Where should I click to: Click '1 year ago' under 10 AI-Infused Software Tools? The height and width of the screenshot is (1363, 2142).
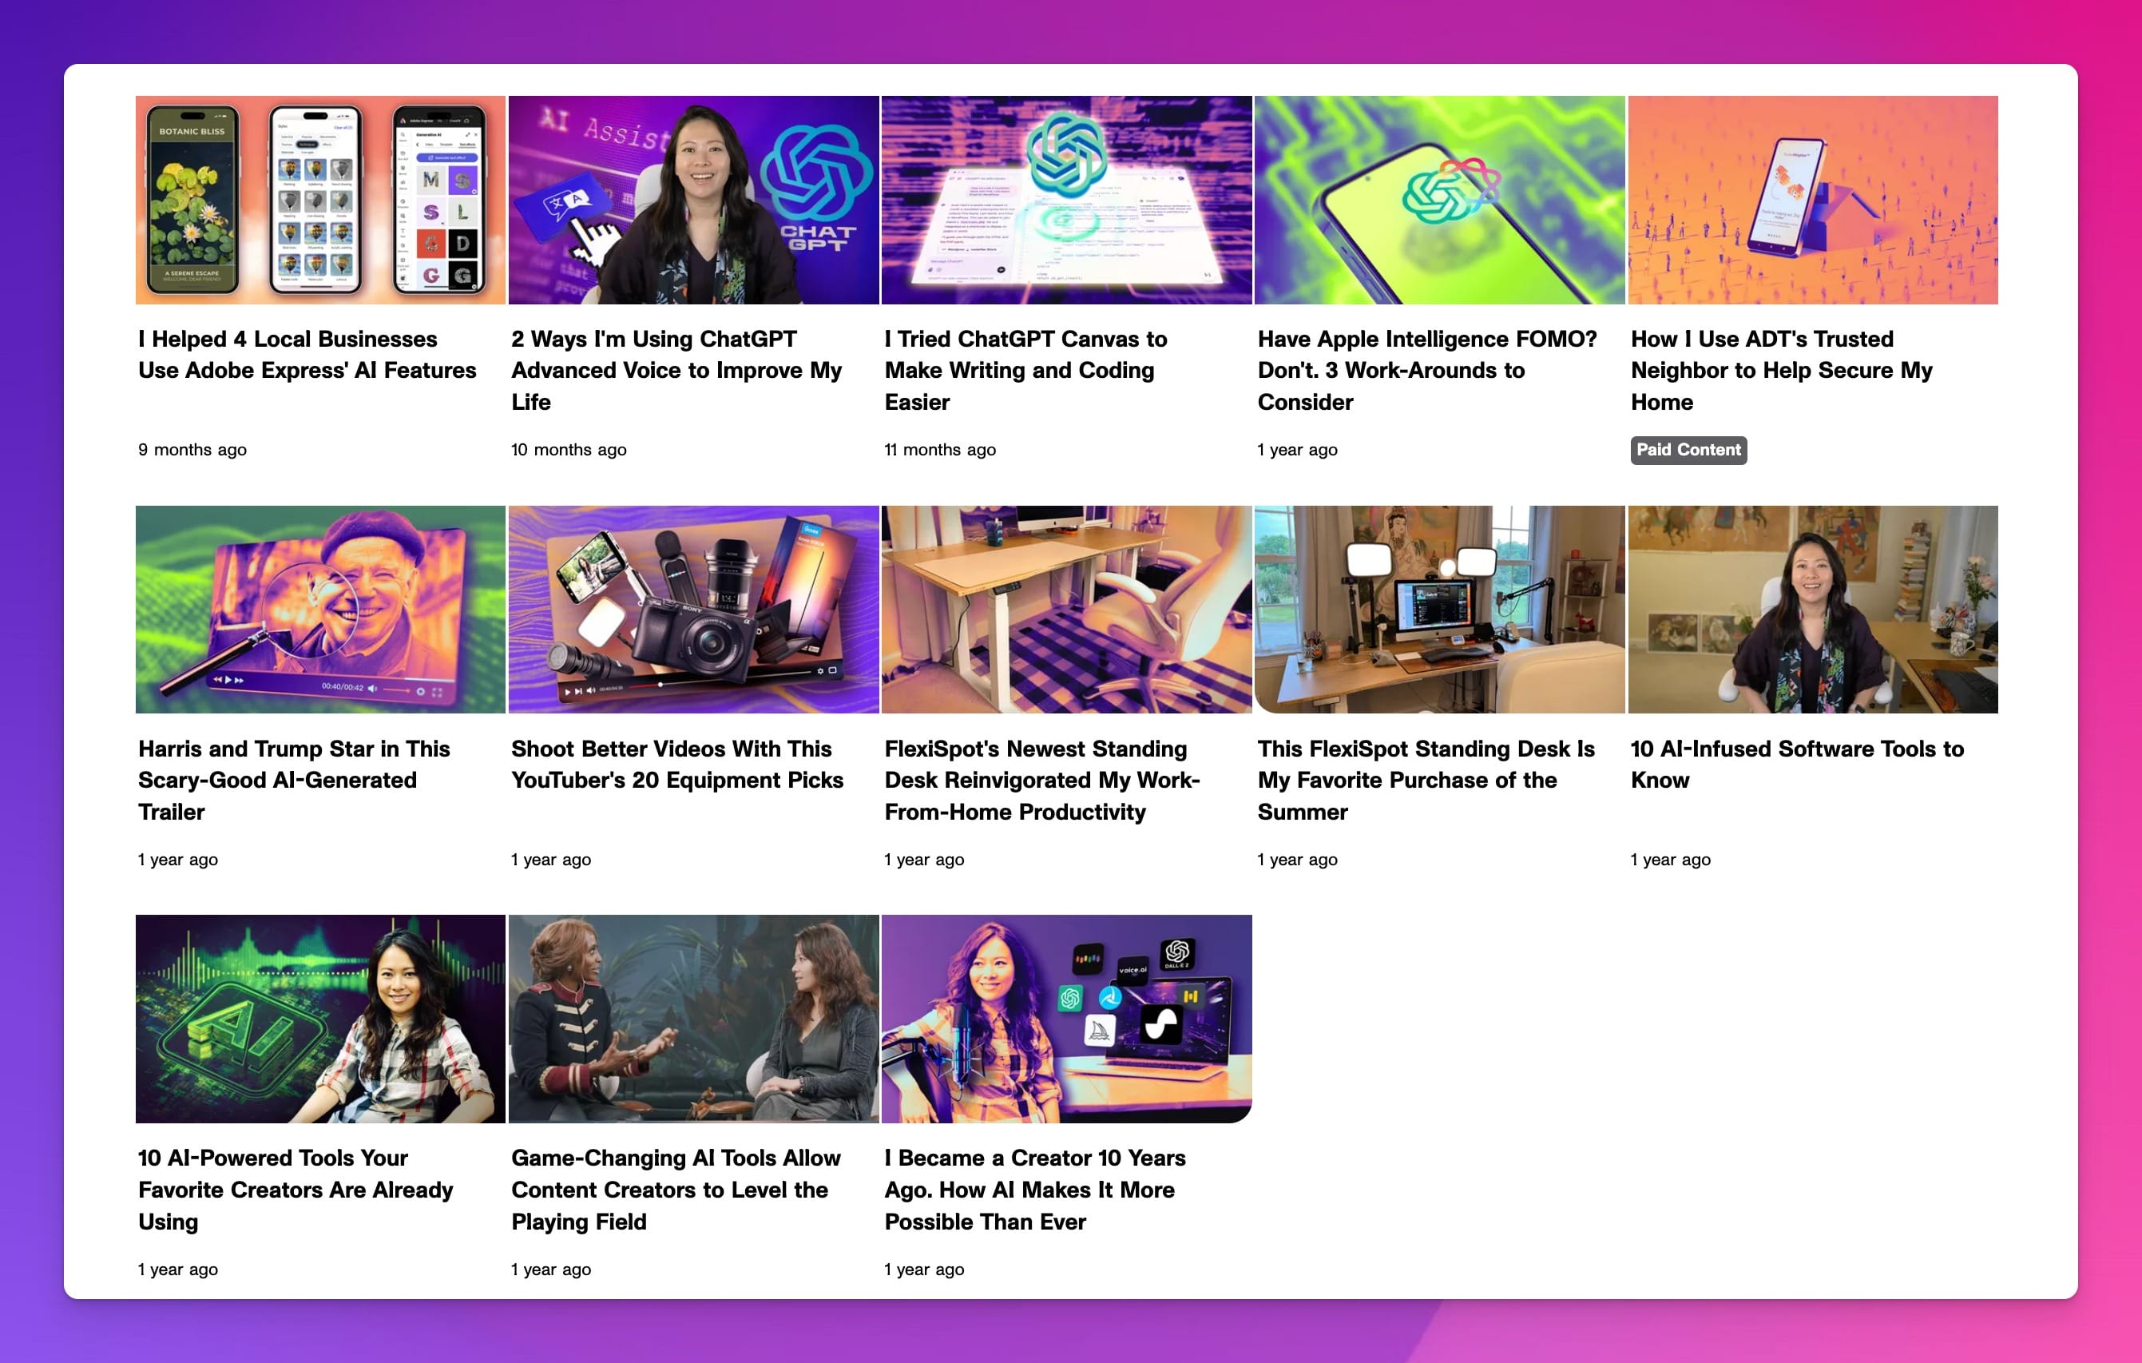[x=1670, y=860]
